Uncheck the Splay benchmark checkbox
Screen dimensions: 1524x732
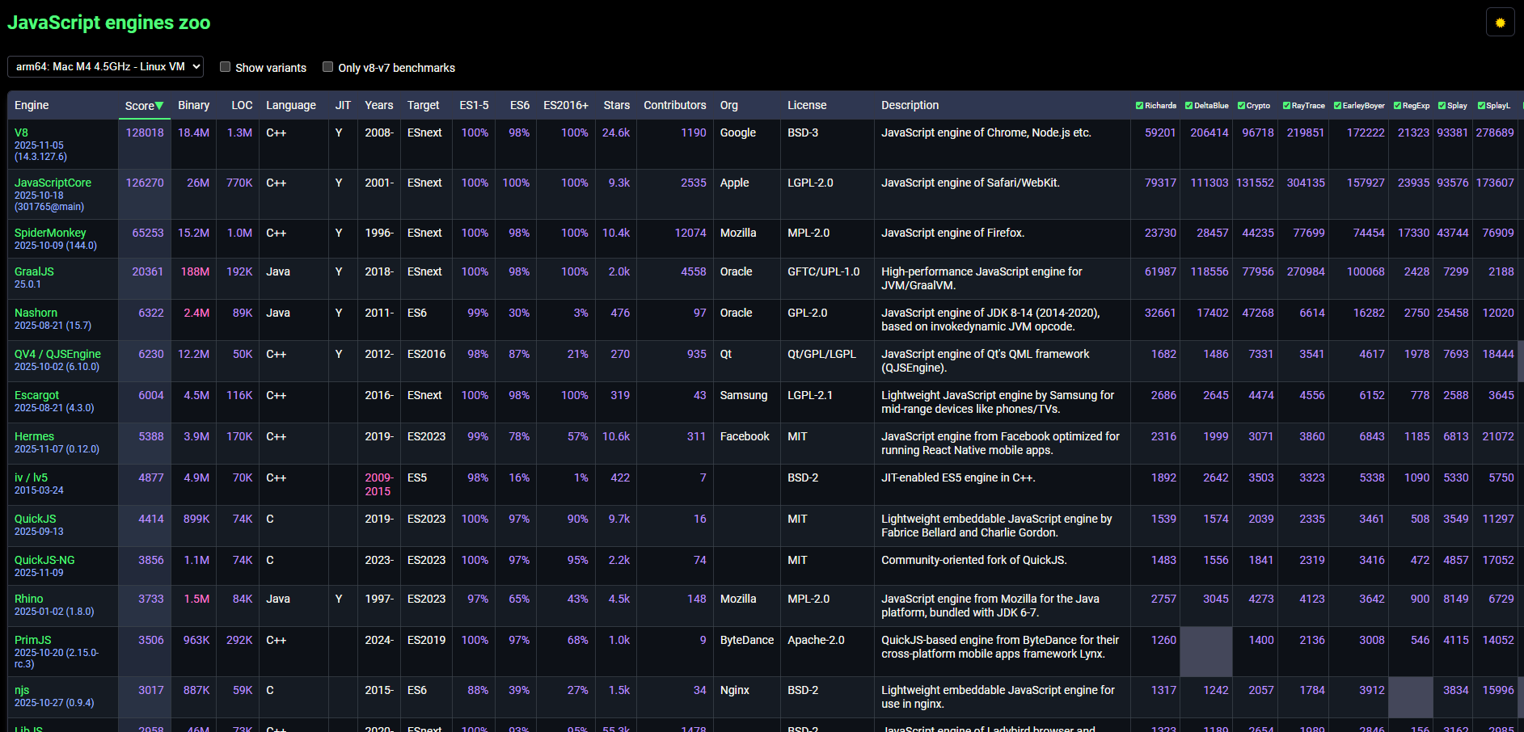1442,106
